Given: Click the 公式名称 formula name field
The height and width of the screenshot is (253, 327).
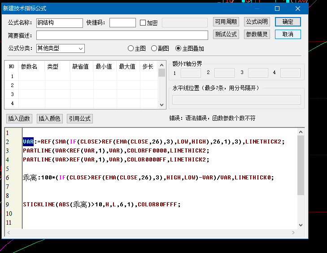Looking at the screenshot, I should (59, 23).
